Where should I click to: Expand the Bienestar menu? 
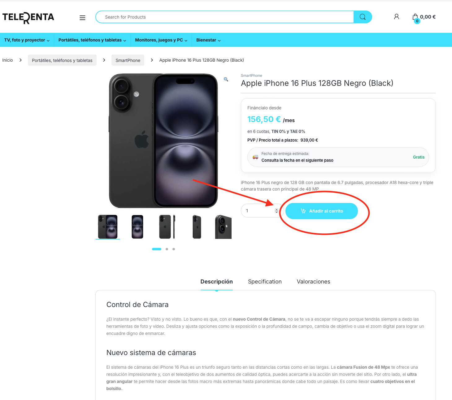pyautogui.click(x=208, y=40)
